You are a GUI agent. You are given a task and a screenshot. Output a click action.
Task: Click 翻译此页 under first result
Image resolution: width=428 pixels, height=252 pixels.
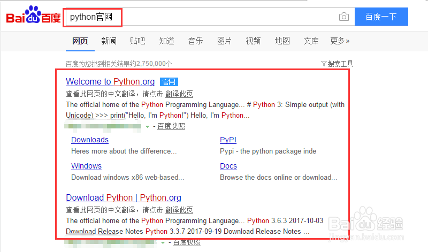(179, 94)
